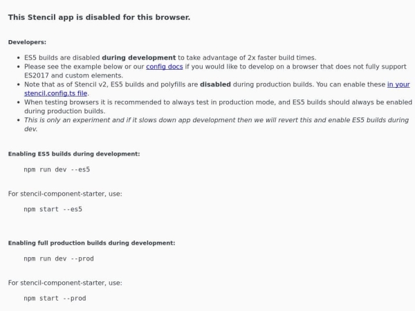415x311 pixels.
Task: Click the 'When testing browsers' bullet
Action: [218, 106]
